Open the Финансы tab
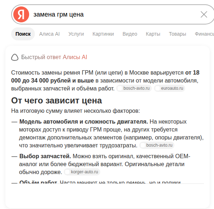 click(x=204, y=34)
